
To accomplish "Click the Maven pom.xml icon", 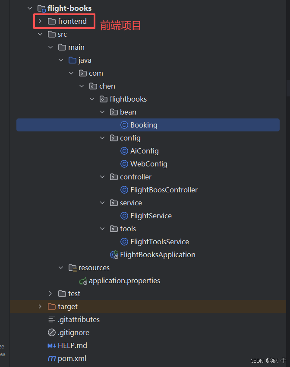I will tap(52, 358).
